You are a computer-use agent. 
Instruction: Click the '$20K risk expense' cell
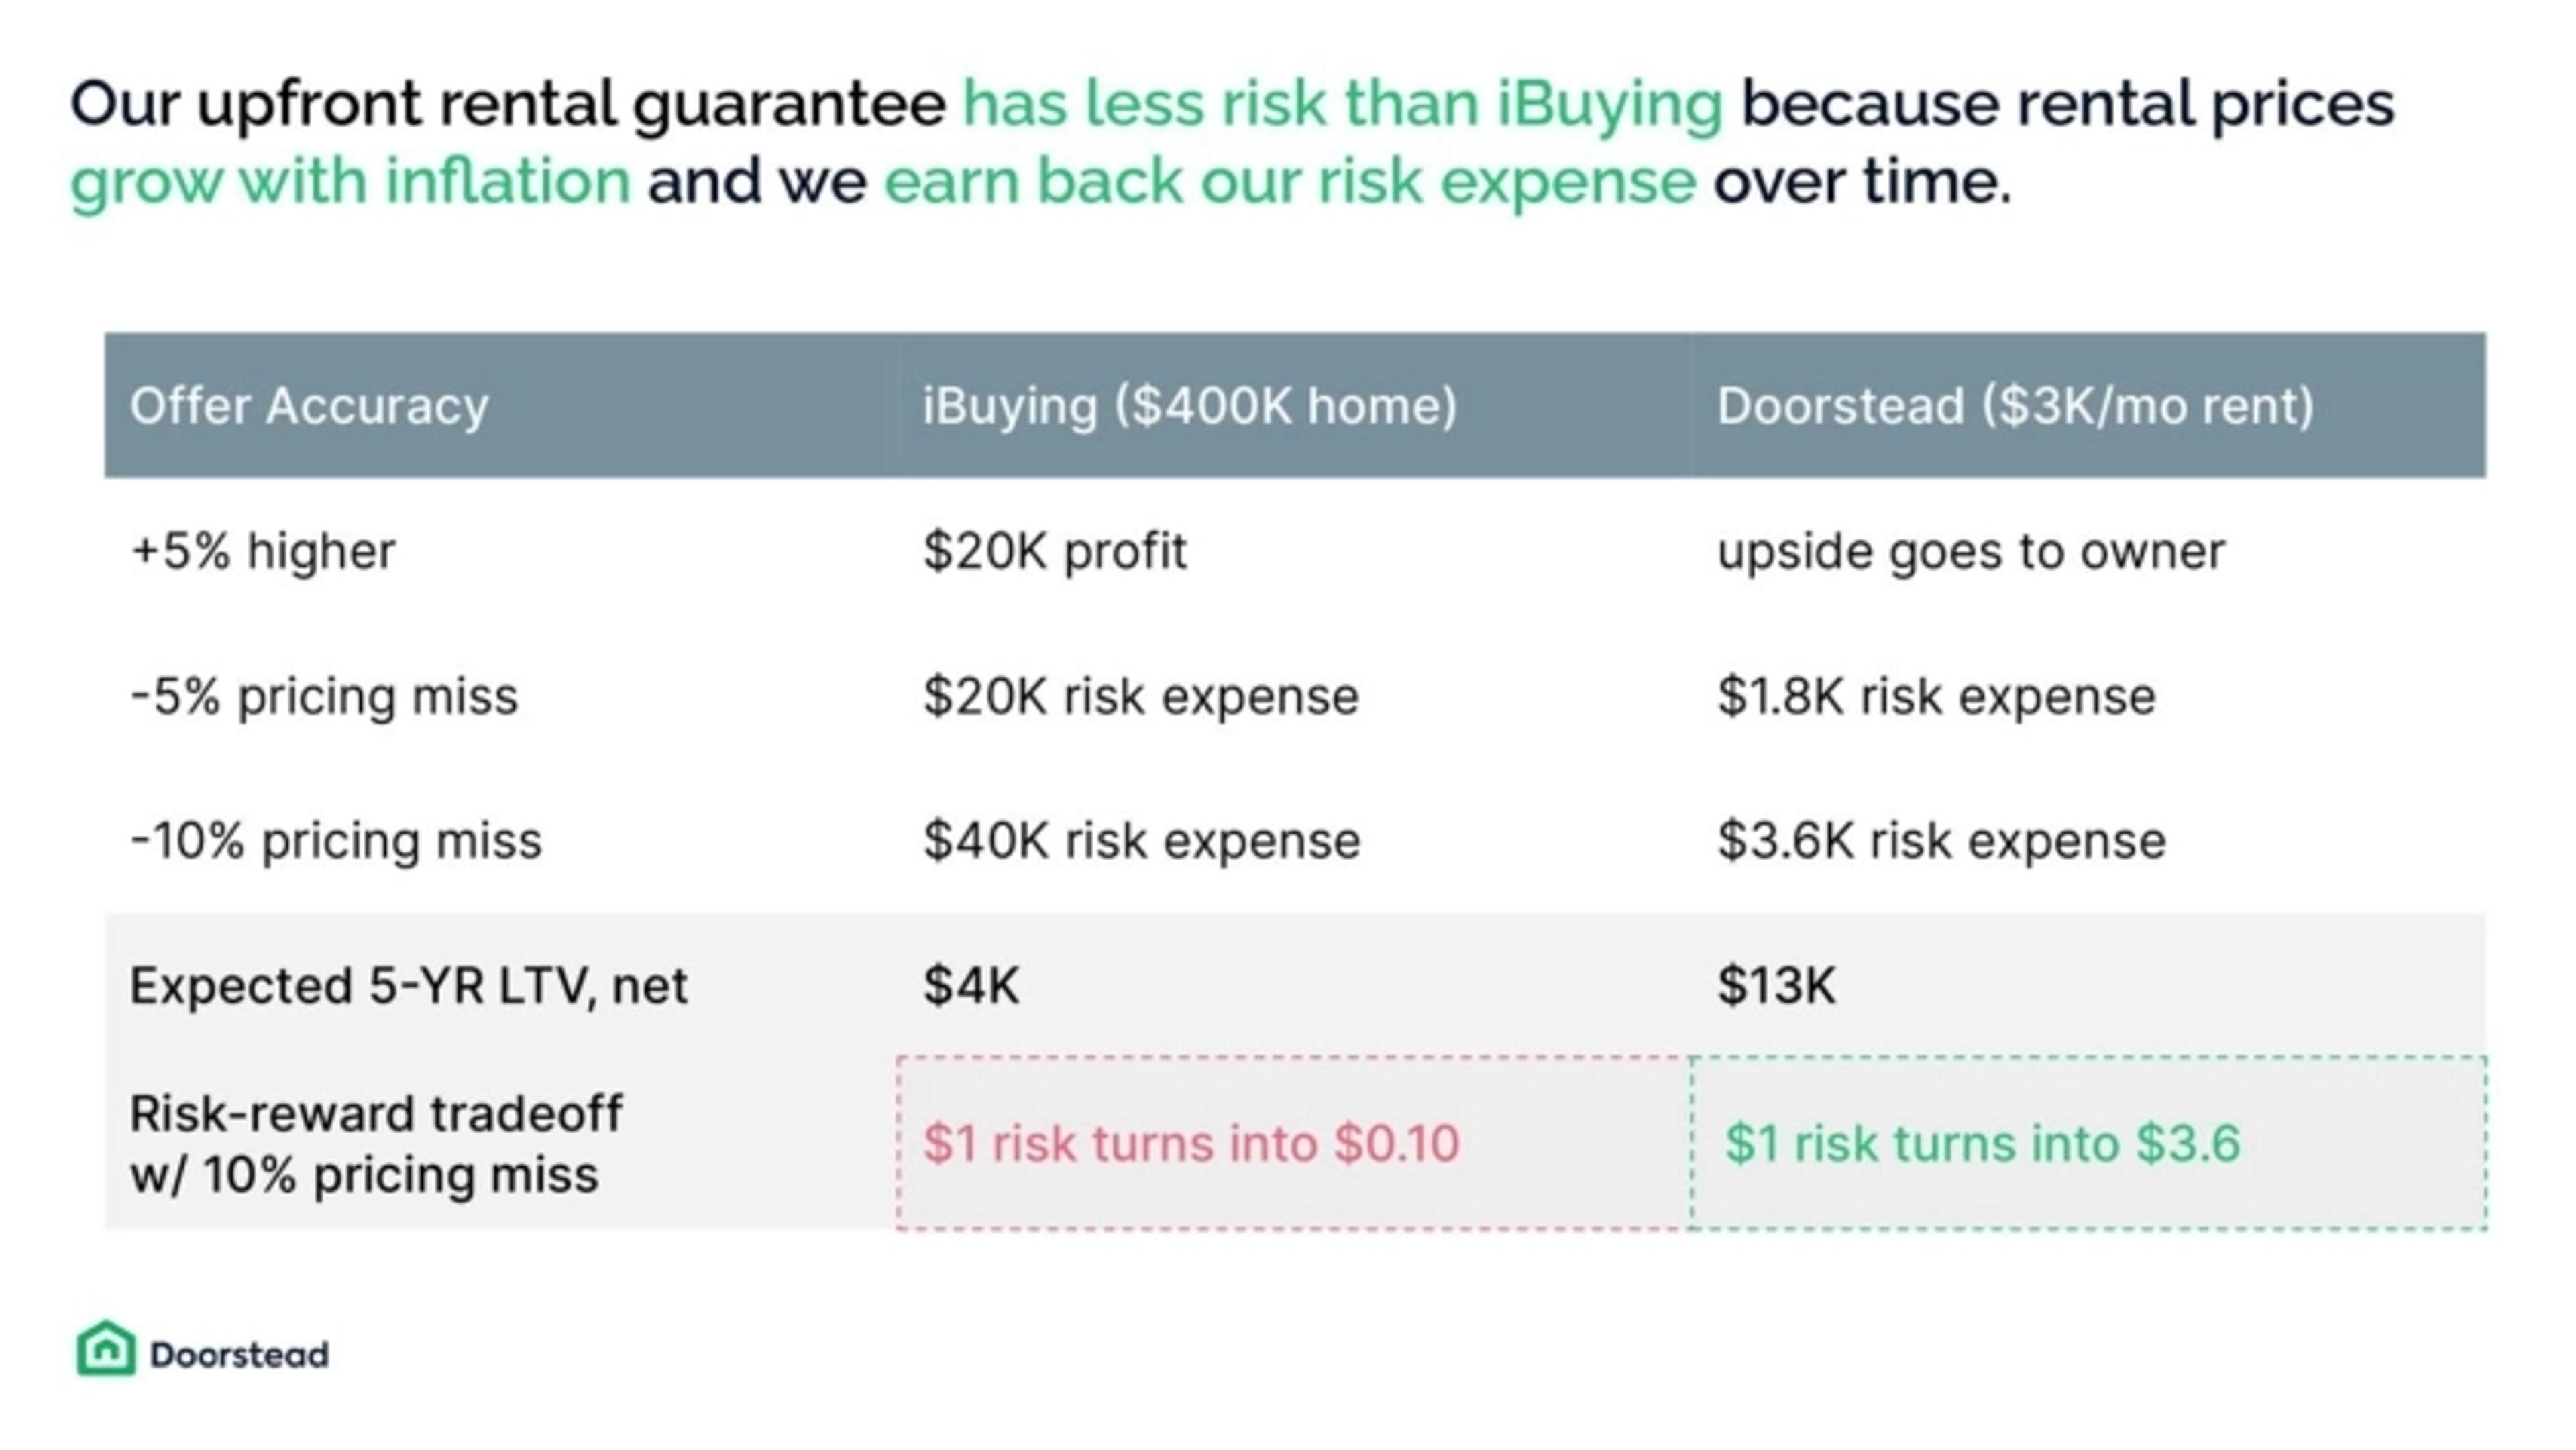1141,696
